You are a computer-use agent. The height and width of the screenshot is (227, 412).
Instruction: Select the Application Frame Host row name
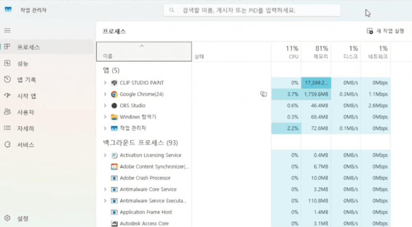coord(146,212)
